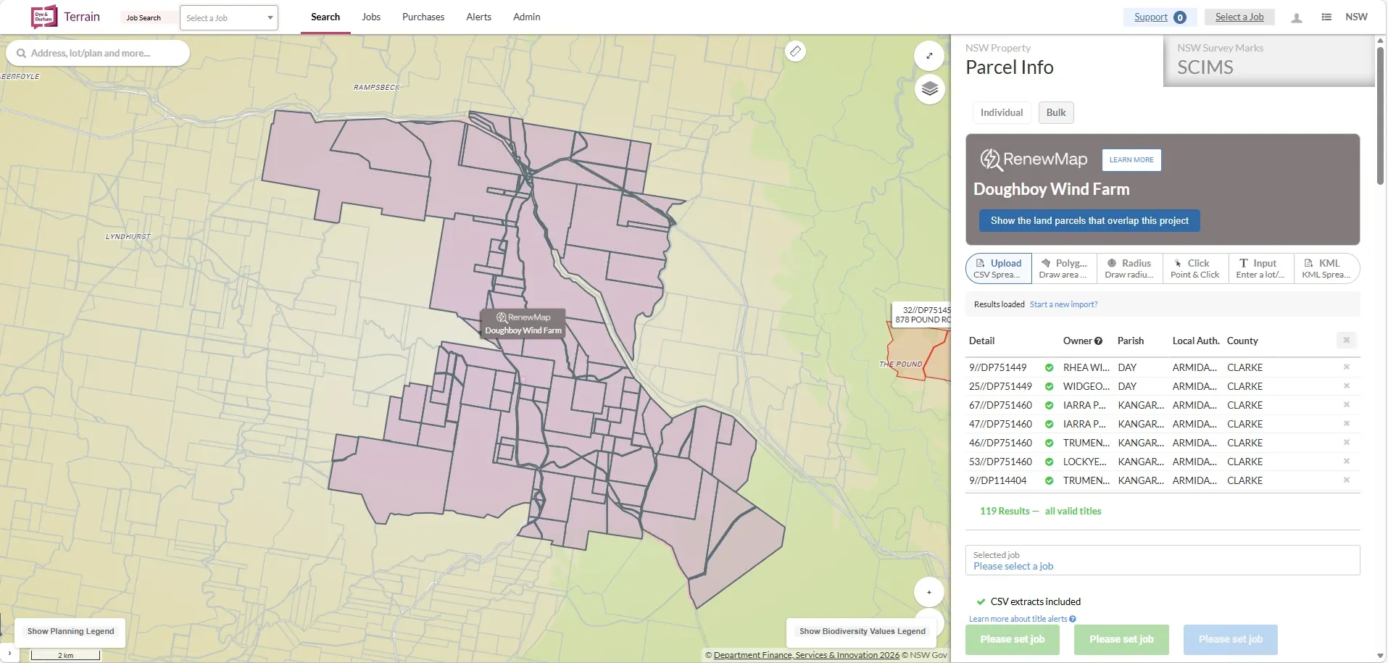Viewport: 1388px width, 663px height.
Task: Clear all results using header X button
Action: pyautogui.click(x=1346, y=341)
